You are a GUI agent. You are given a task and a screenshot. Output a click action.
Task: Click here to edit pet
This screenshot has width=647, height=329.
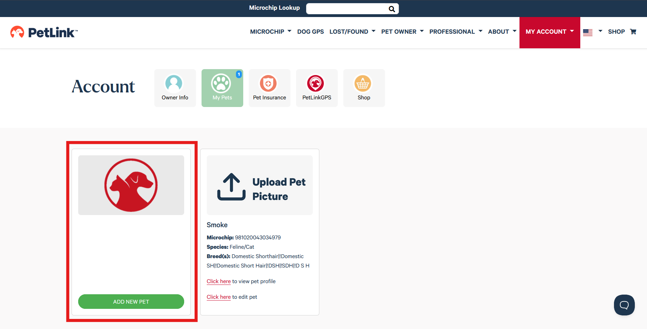(x=219, y=297)
